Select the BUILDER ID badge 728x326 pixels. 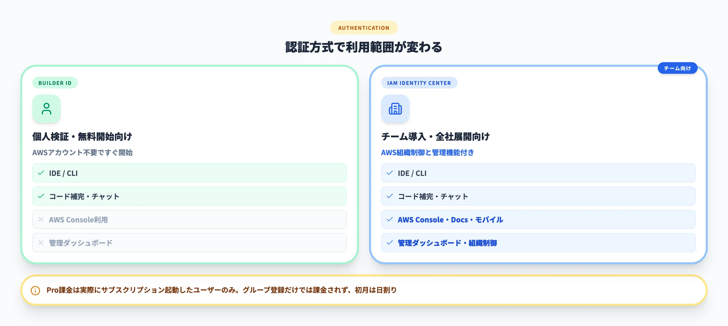click(x=55, y=83)
